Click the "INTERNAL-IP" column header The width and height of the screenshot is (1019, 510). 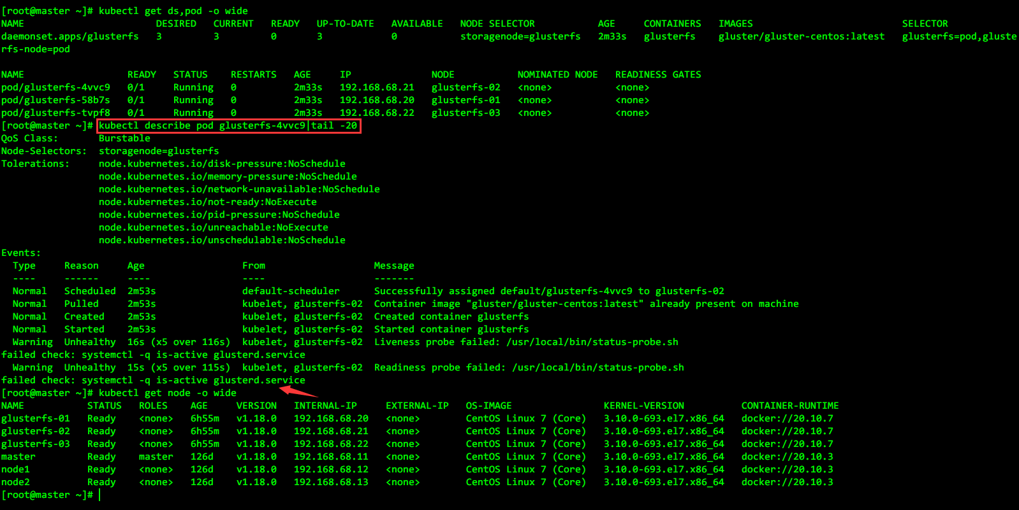coord(325,406)
